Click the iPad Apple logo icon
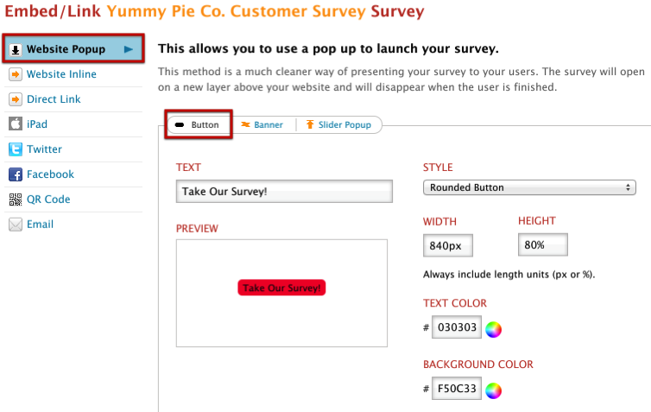The image size is (651, 412). (x=16, y=124)
